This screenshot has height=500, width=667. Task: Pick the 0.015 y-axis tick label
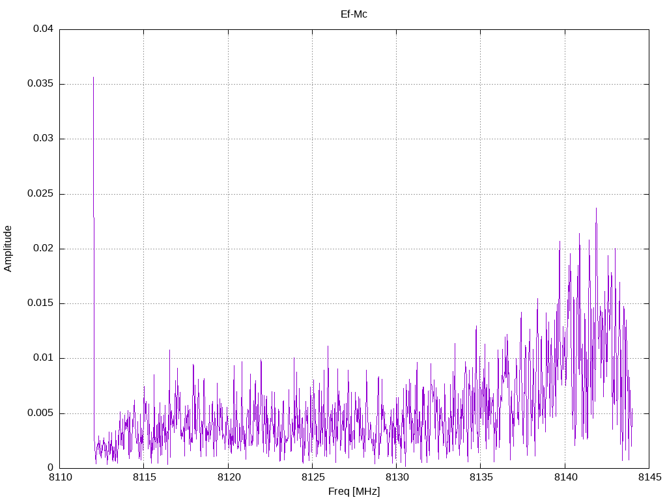point(40,303)
